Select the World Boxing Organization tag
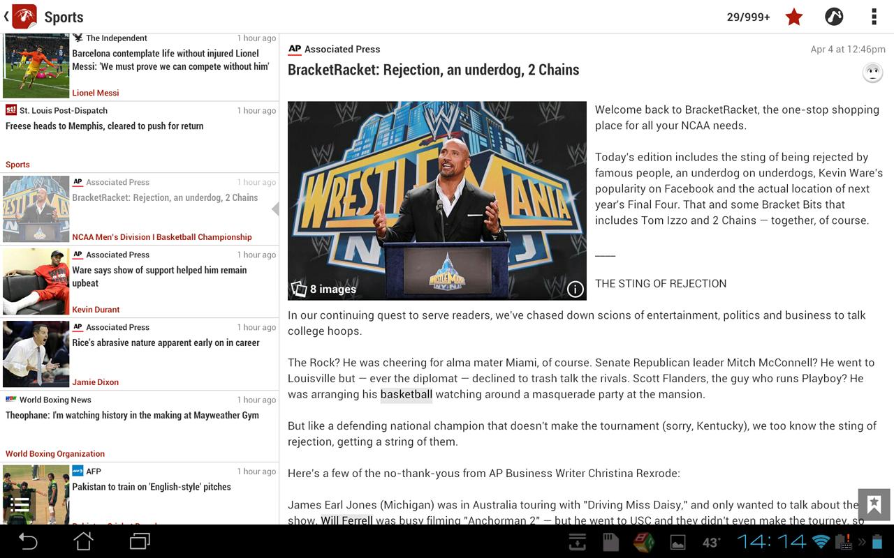The height and width of the screenshot is (558, 894). [x=55, y=454]
